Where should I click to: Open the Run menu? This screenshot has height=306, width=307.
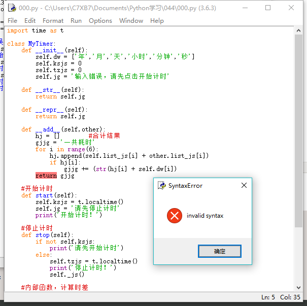click(x=76, y=21)
